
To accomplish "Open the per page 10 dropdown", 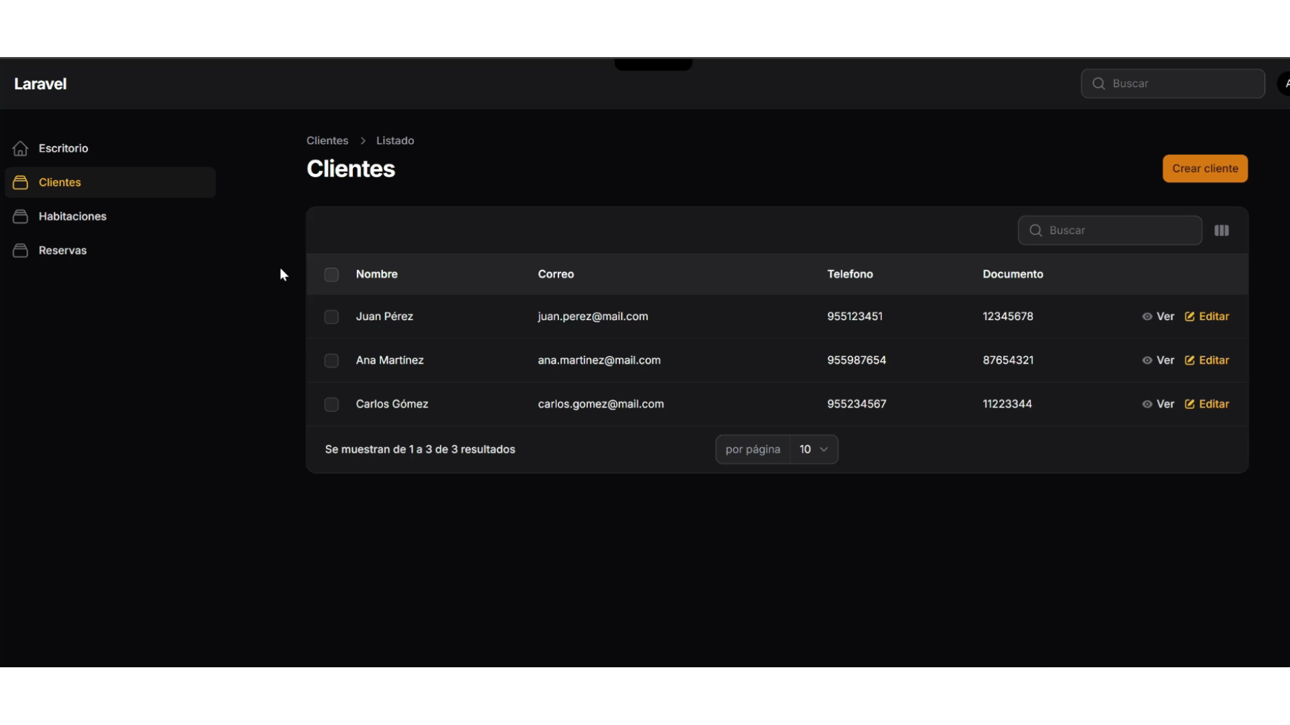I will (814, 449).
